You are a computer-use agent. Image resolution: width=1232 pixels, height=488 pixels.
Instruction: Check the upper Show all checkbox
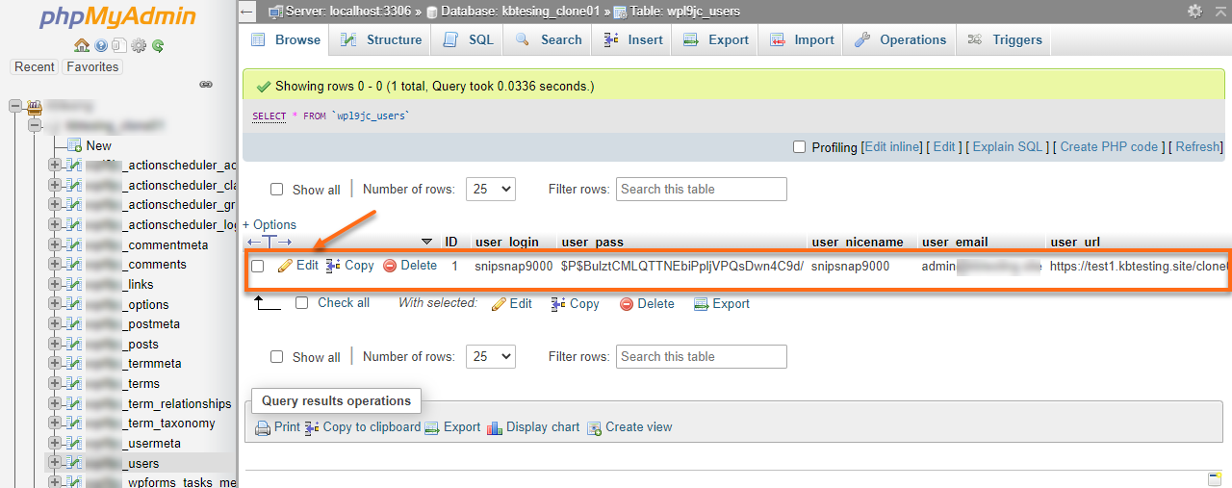(x=277, y=190)
